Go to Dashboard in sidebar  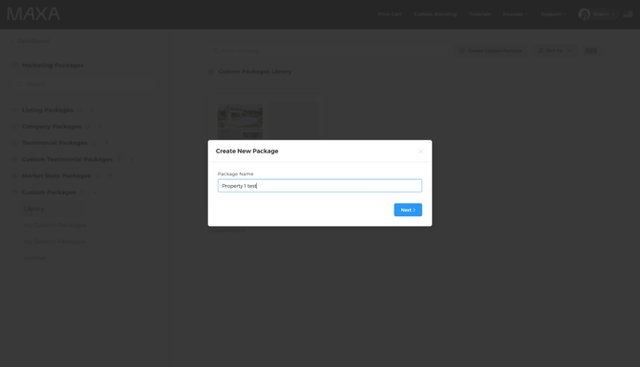coord(33,41)
